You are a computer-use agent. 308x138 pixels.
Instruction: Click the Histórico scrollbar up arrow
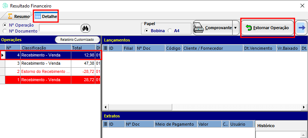303,135
